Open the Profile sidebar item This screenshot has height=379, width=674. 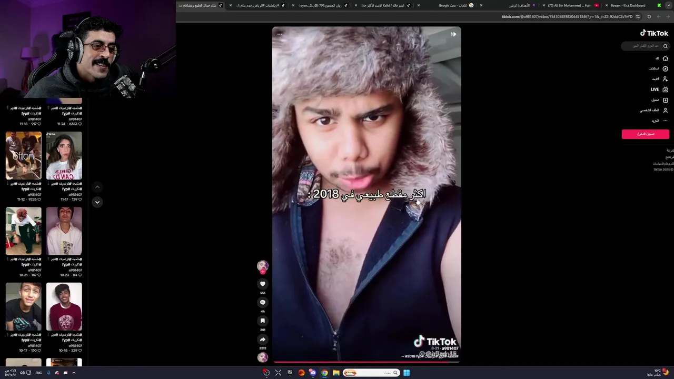click(x=654, y=111)
